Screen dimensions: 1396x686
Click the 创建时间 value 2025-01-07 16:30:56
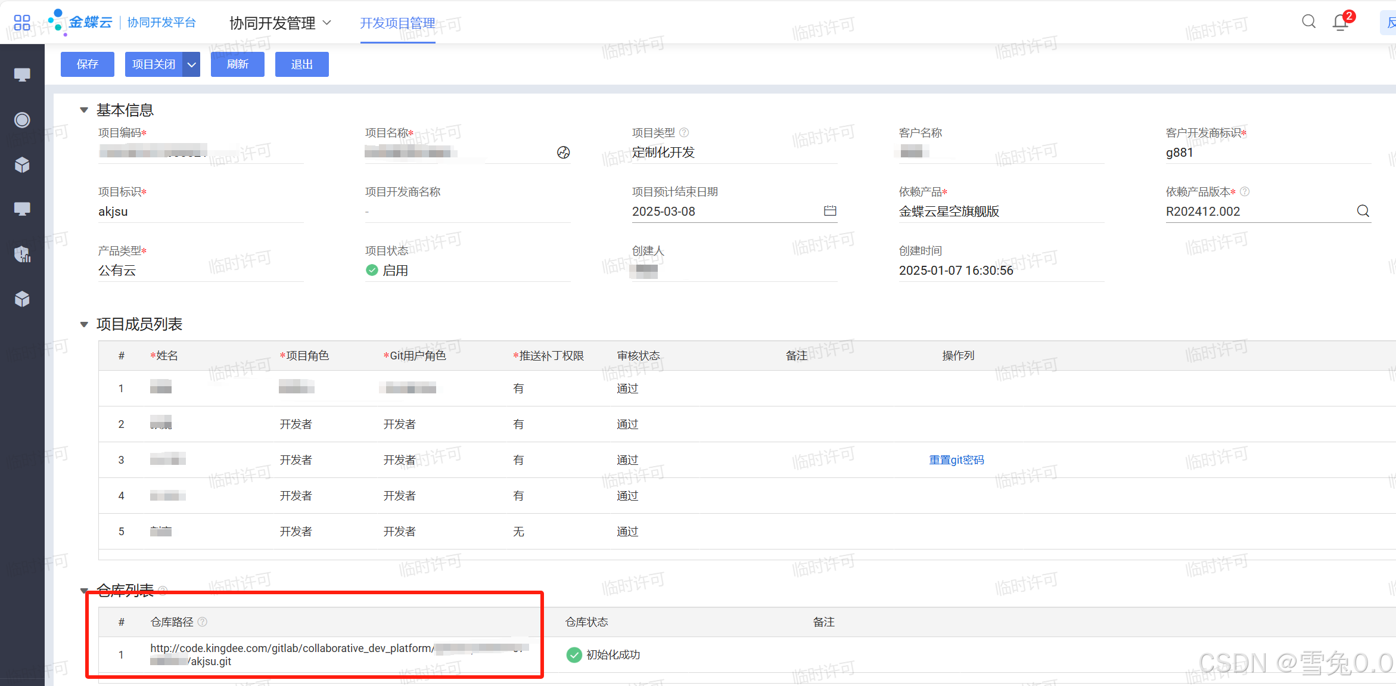956,270
